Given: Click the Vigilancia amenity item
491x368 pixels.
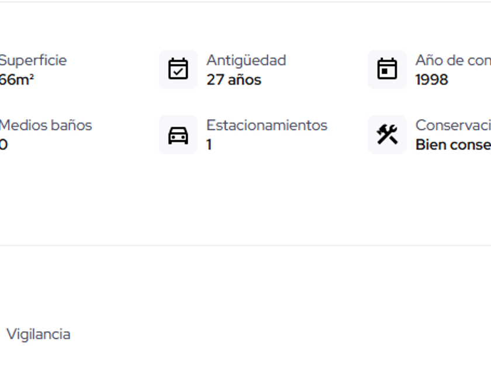Looking at the screenshot, I should pyautogui.click(x=39, y=334).
